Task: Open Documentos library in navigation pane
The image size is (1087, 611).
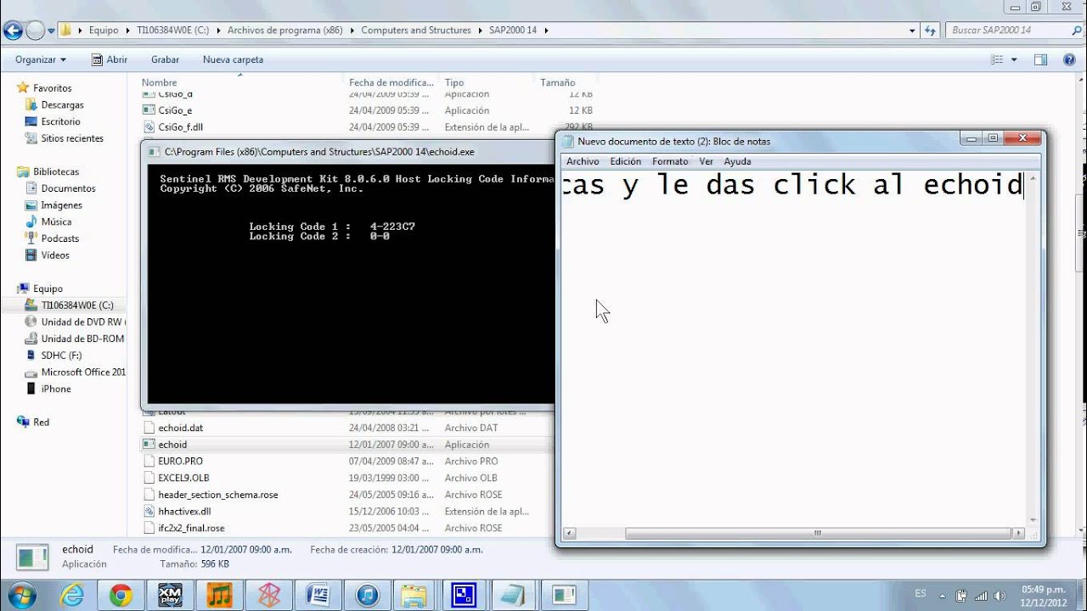Action: click(x=69, y=188)
